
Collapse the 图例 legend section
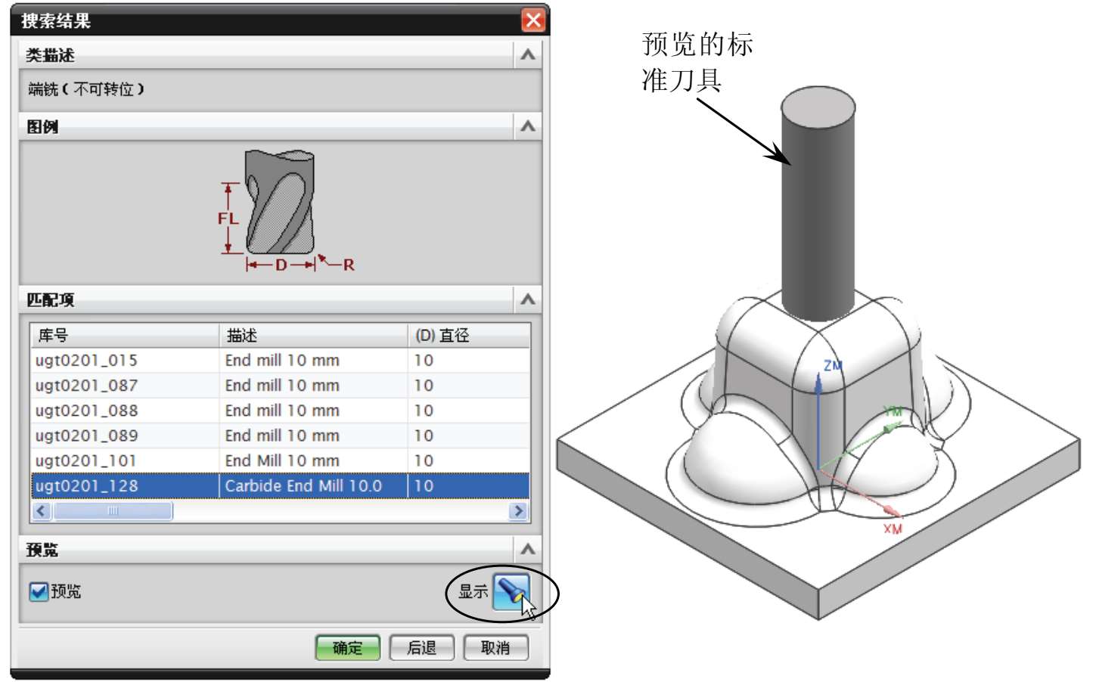click(x=527, y=126)
